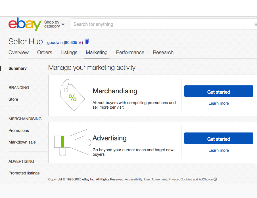Open the goodwin seller profile link
The width and height of the screenshot is (257, 198).
(x=55, y=43)
